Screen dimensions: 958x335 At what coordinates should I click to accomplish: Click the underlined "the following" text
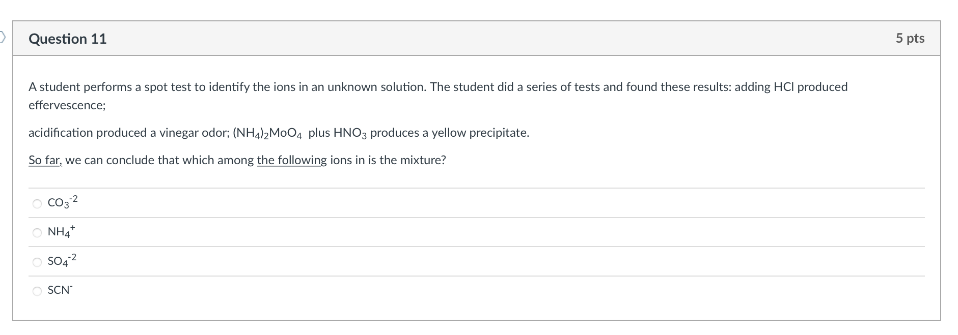[291, 160]
